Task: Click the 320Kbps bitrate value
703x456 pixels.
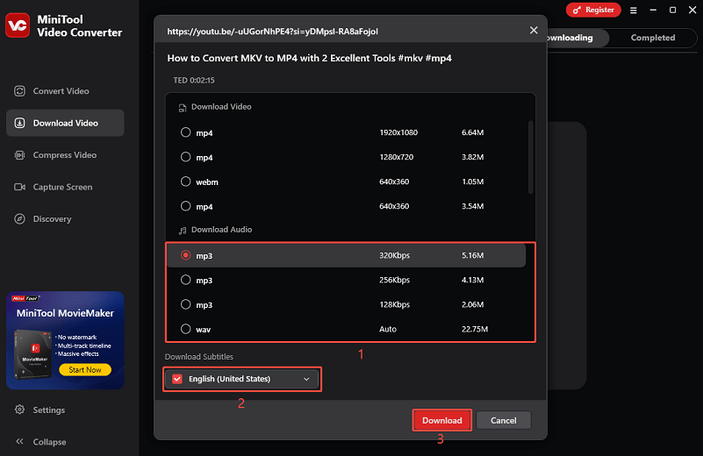Action: 395,255
